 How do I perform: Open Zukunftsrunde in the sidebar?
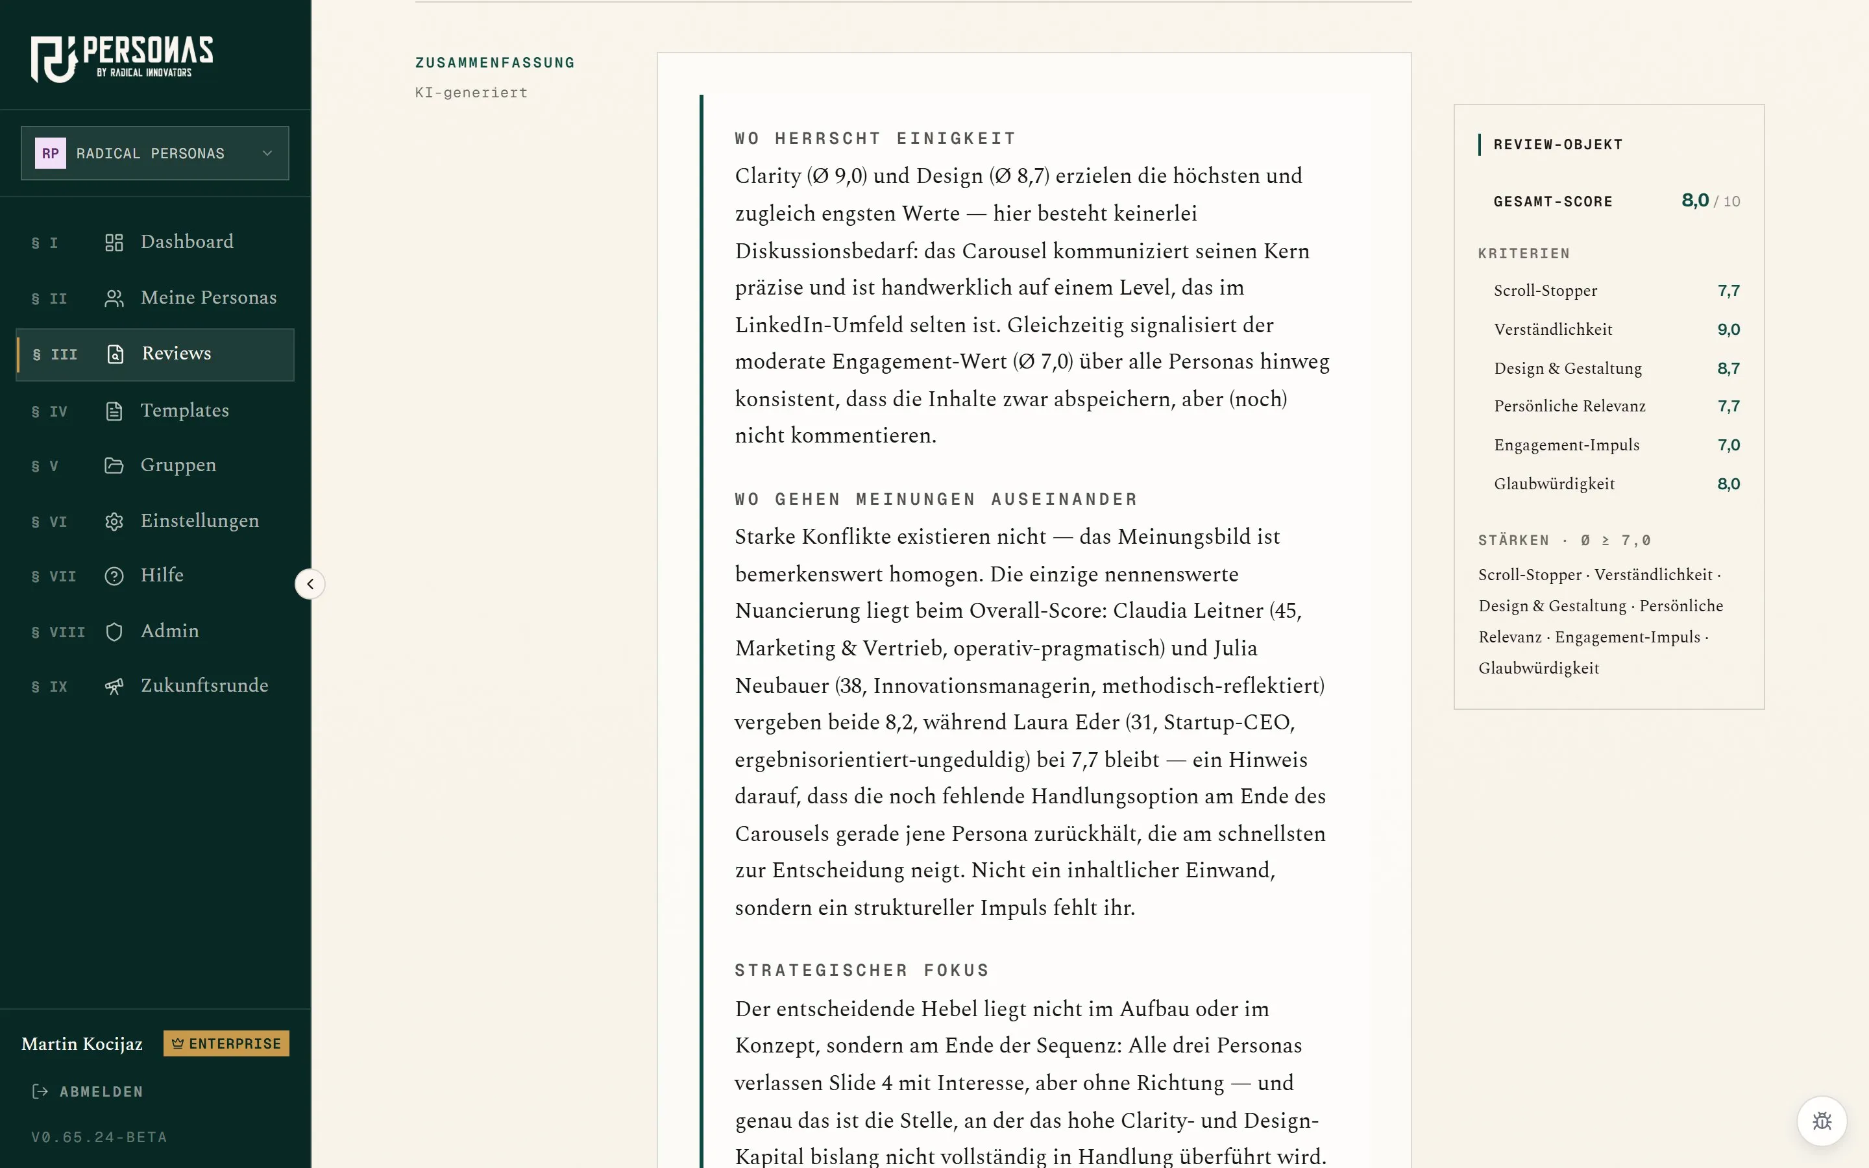tap(154, 686)
